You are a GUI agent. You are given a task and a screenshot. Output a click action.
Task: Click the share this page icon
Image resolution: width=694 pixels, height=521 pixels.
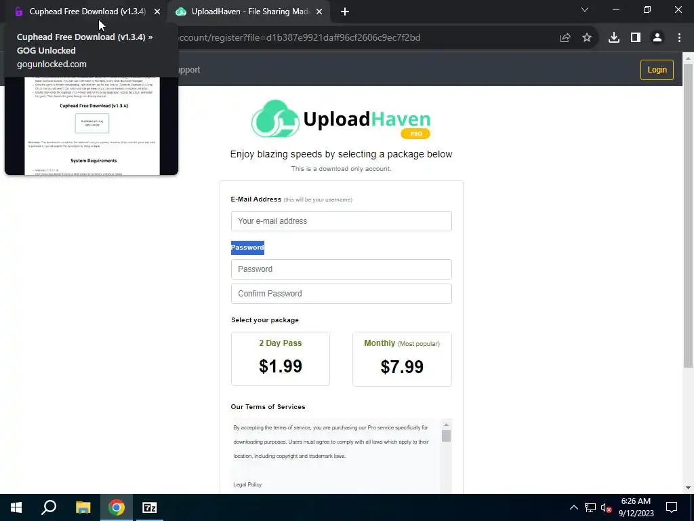pos(565,38)
